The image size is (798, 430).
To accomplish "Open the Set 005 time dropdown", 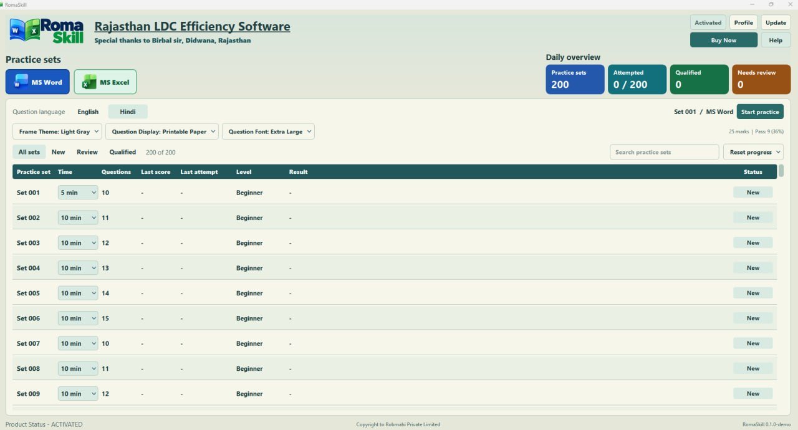I will tap(78, 293).
